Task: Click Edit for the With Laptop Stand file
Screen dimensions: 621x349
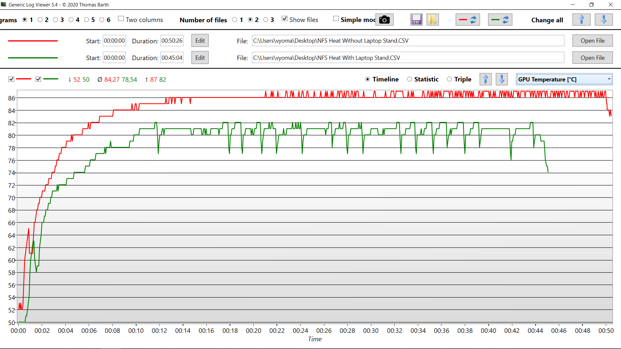Action: (200, 58)
